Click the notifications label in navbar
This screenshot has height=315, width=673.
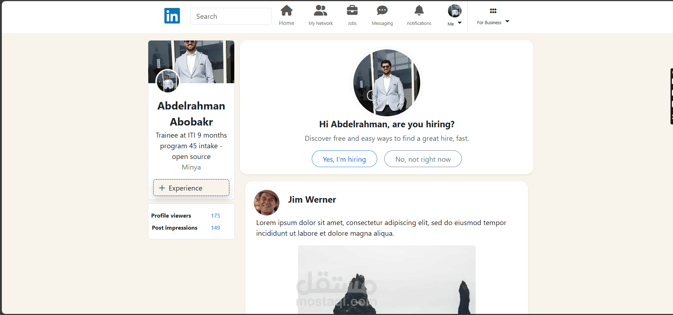[419, 23]
